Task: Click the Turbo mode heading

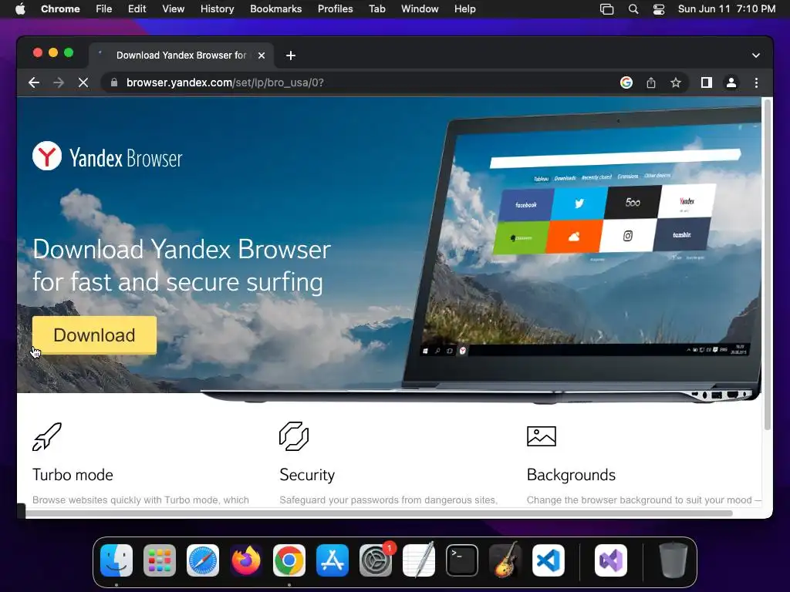Action: click(73, 475)
